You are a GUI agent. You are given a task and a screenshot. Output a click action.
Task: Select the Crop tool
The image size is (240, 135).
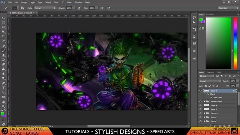click(3, 36)
